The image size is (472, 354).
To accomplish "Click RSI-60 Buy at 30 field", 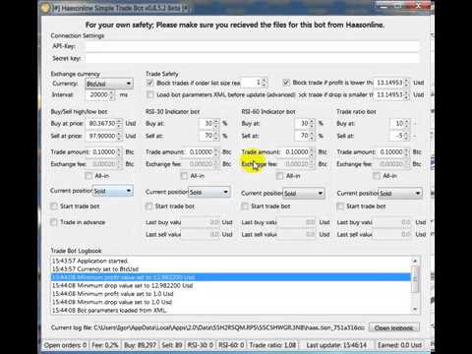I will pyautogui.click(x=305, y=124).
